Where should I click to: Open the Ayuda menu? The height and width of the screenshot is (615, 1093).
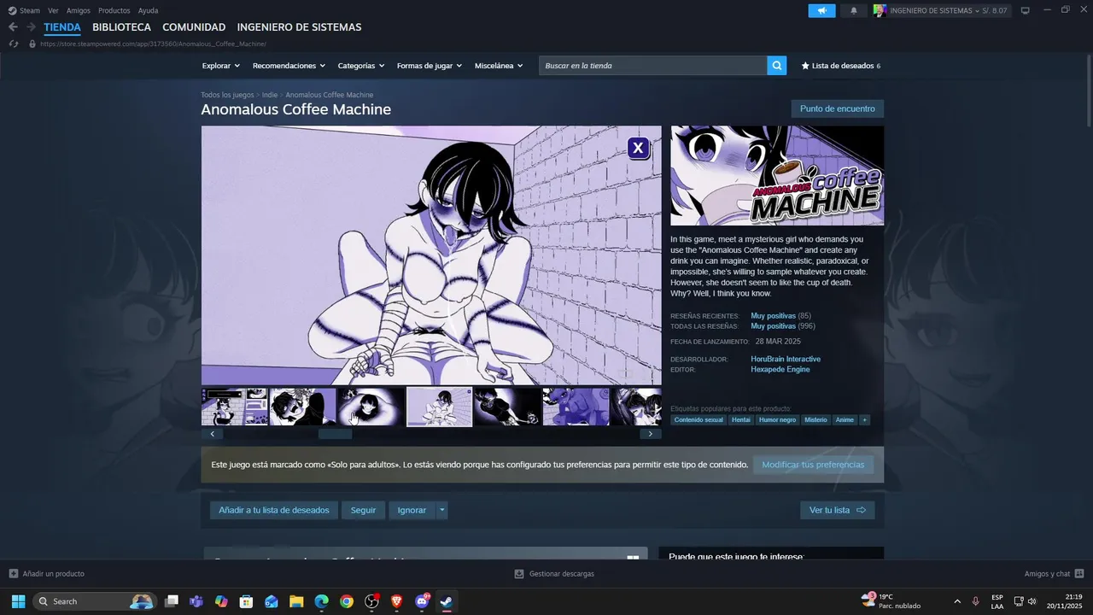[x=148, y=10]
